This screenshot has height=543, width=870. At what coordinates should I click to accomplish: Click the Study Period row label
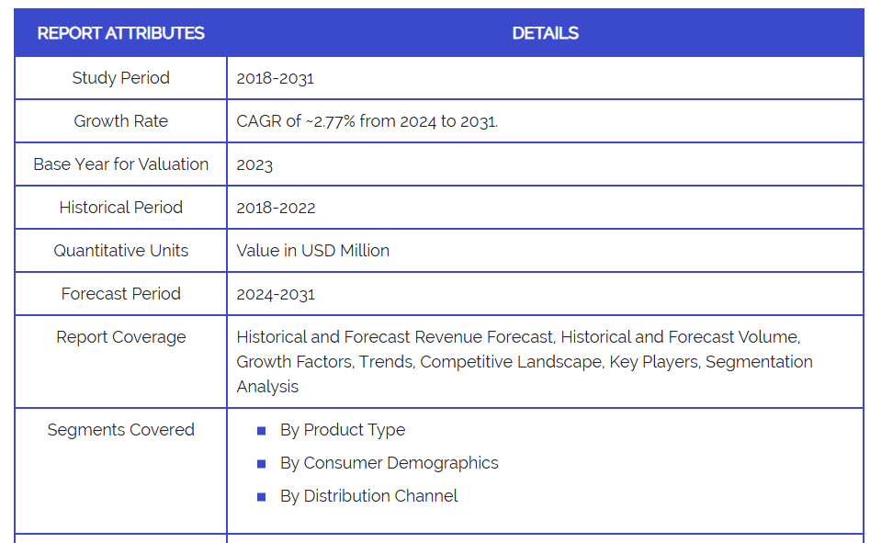pyautogui.click(x=120, y=78)
